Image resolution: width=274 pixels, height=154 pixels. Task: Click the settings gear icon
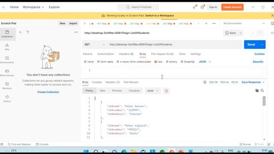(203, 7)
